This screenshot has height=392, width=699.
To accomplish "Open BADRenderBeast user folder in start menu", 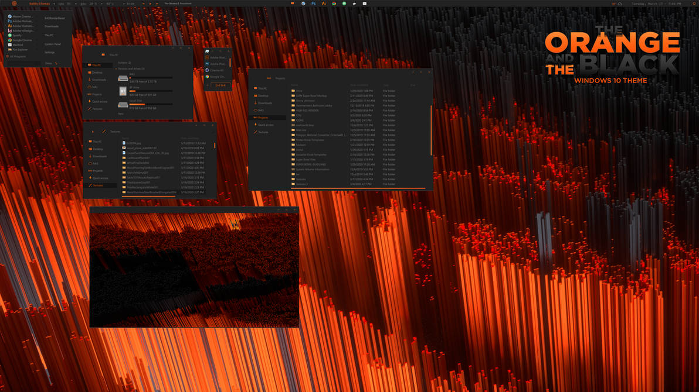I will point(55,18).
